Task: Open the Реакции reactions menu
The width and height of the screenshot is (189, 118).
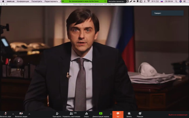Action: click(x=140, y=113)
